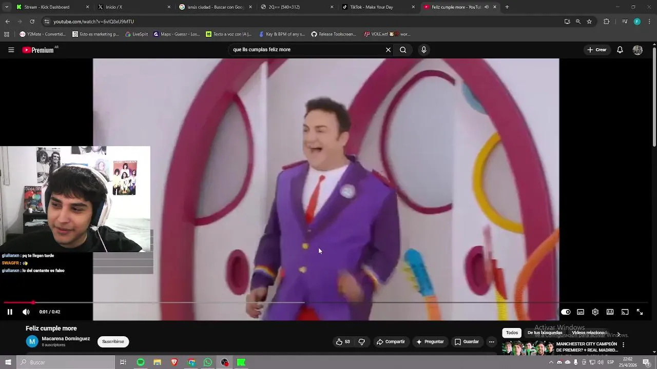This screenshot has height=369, width=657.
Task: Dislike the video with thumbs down
Action: (361, 342)
